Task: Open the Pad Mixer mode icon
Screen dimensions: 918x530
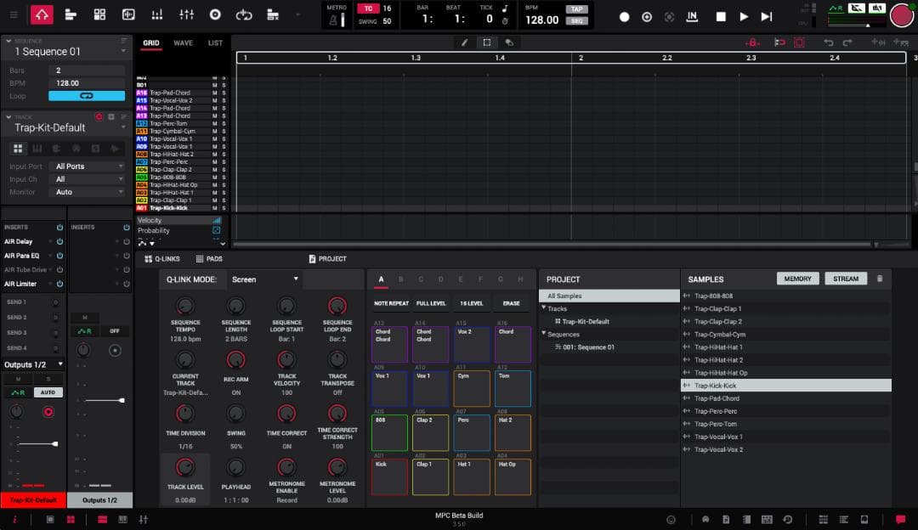Action: [x=155, y=14]
